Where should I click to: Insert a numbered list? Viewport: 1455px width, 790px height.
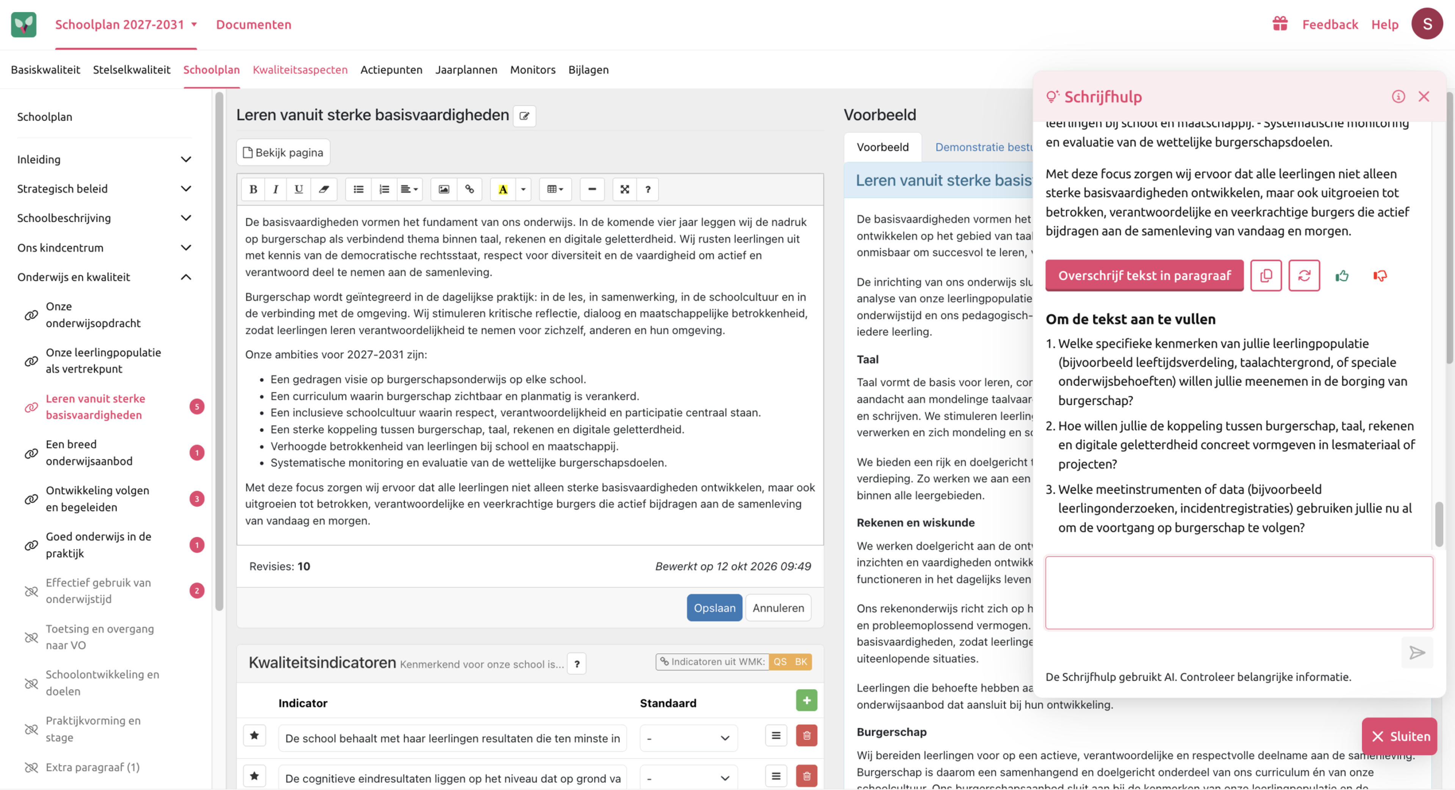[384, 189]
